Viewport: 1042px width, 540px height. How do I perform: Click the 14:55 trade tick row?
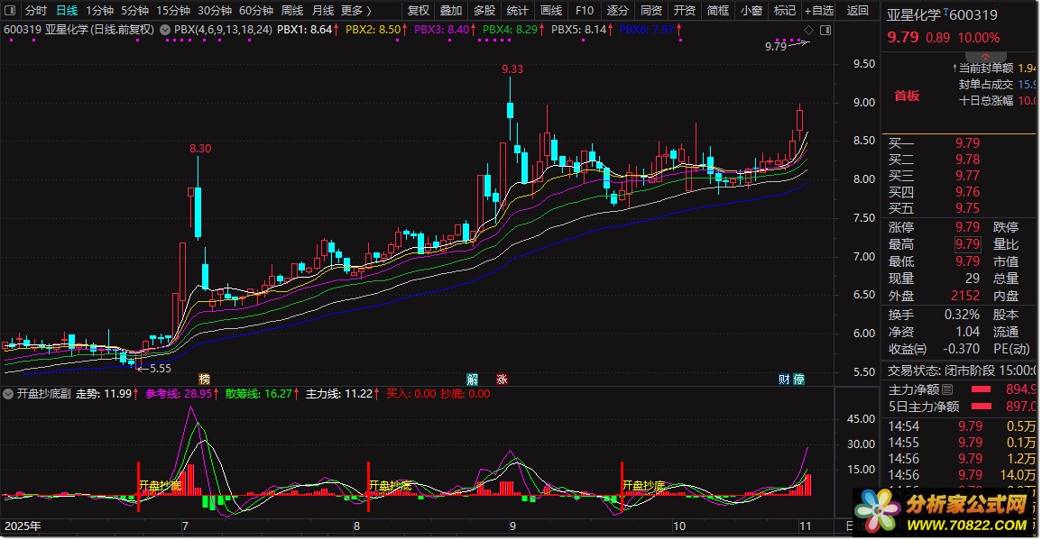click(x=961, y=443)
